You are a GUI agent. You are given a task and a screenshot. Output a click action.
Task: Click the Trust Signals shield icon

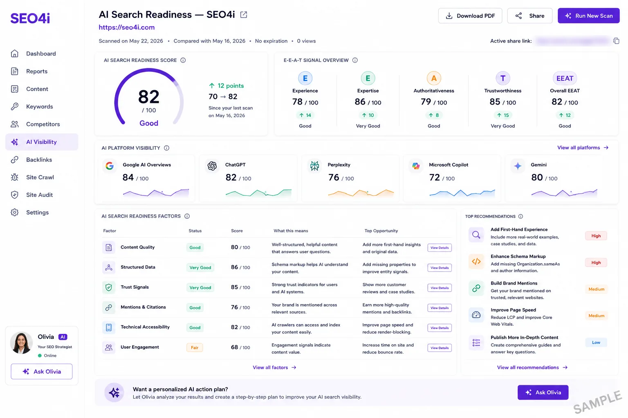click(x=109, y=287)
